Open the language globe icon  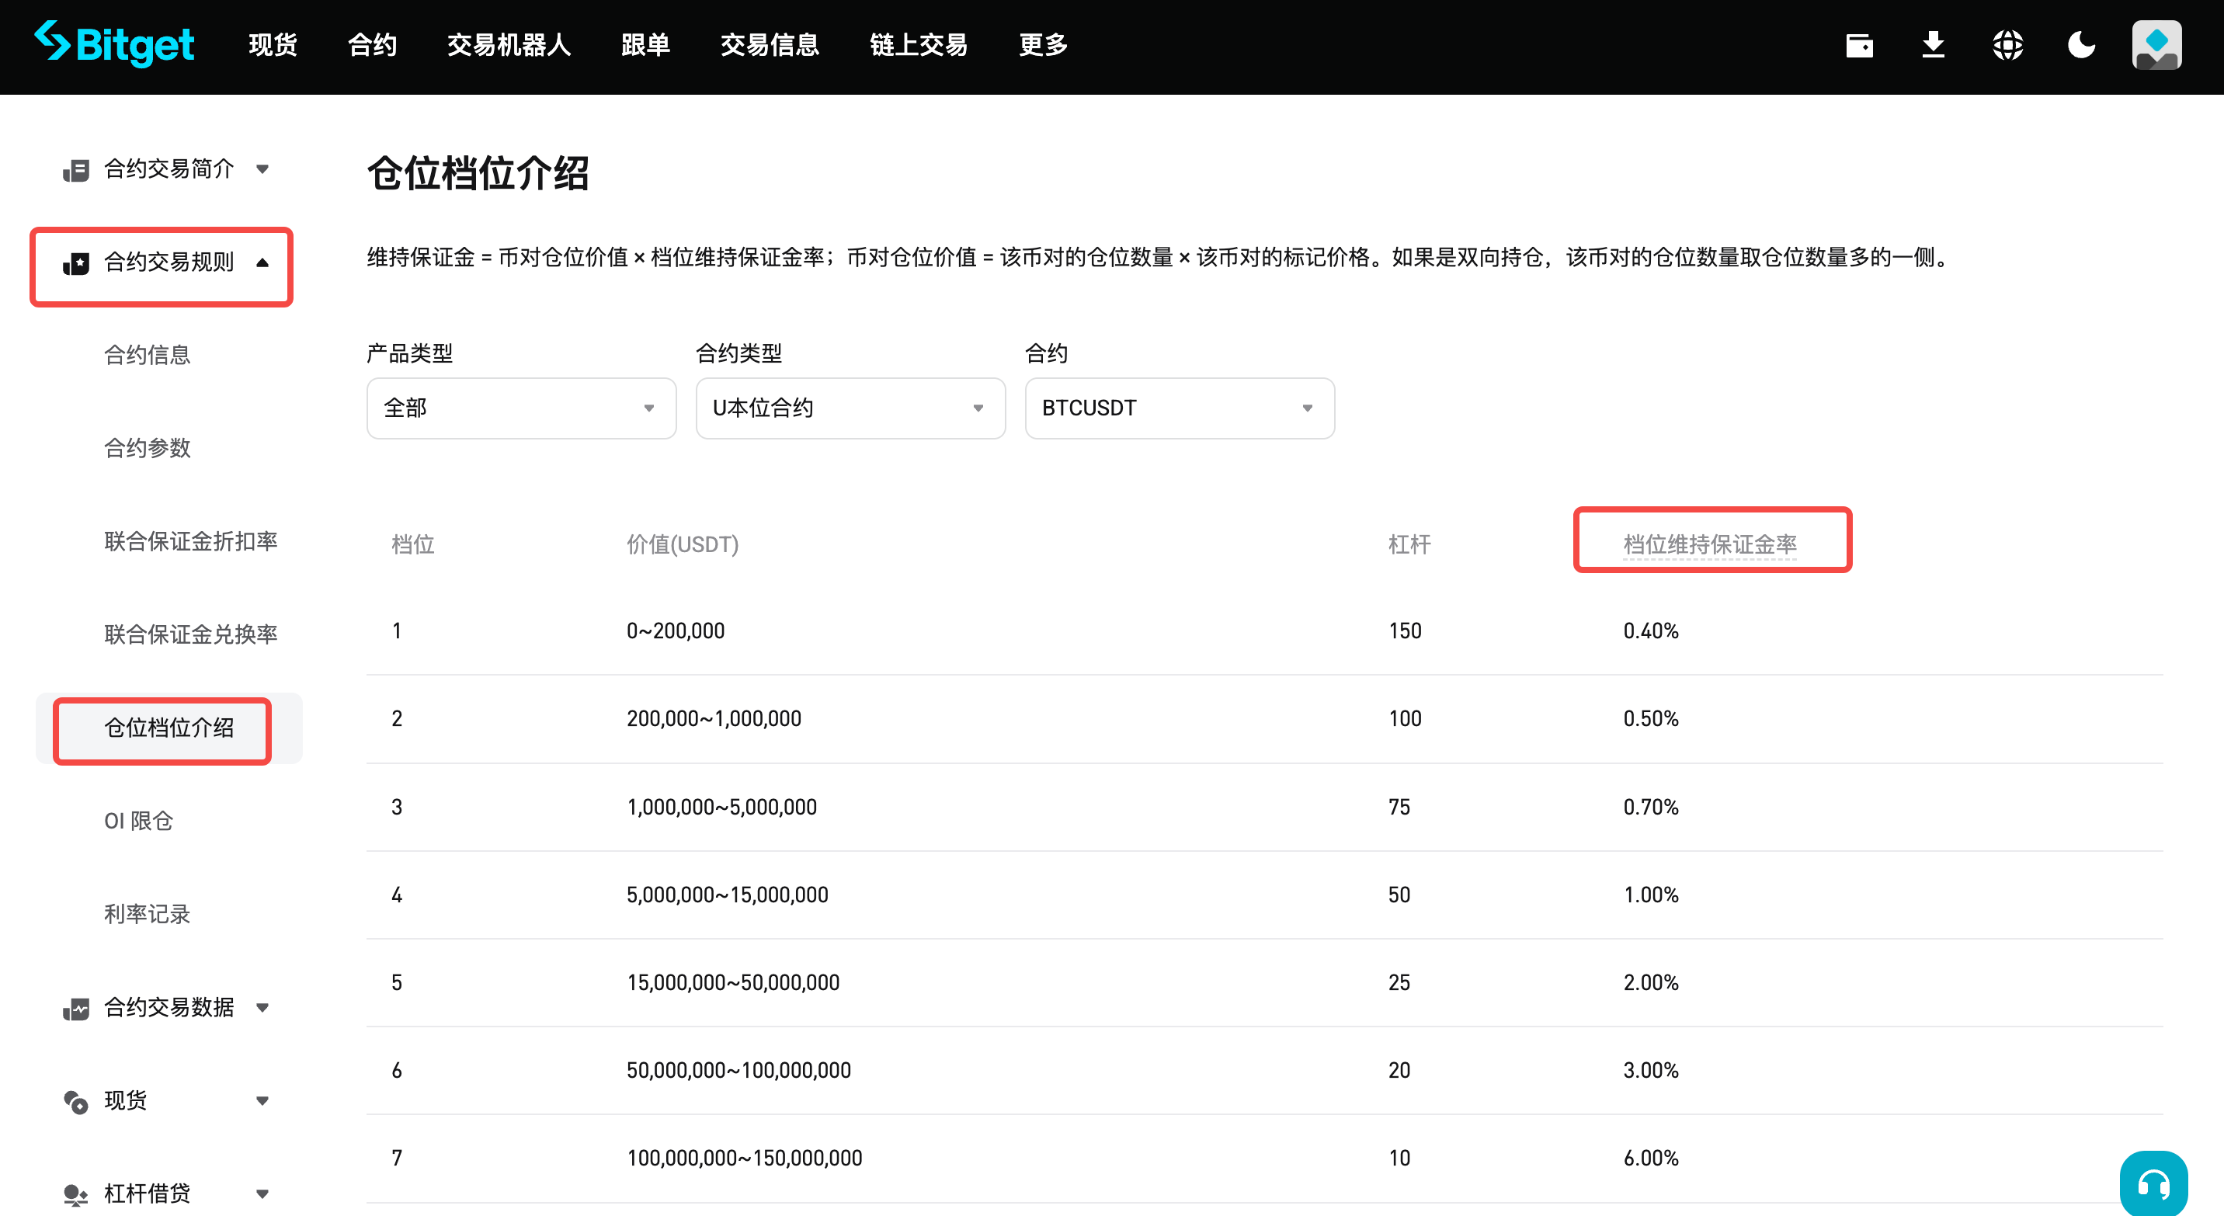click(x=2007, y=45)
